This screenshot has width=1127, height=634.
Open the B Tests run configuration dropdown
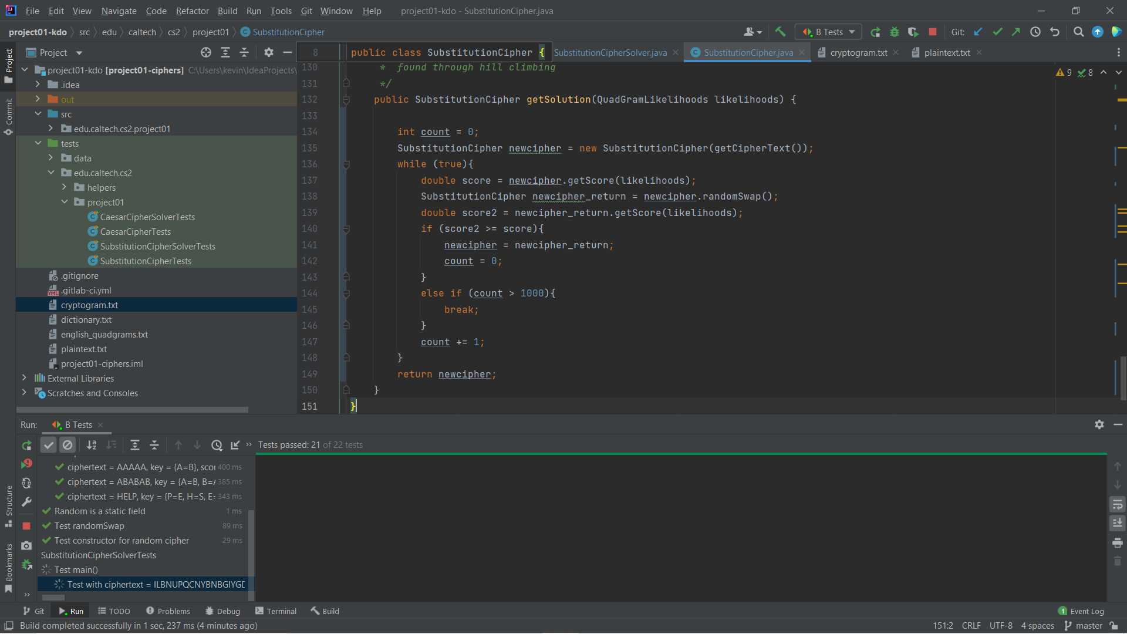point(828,32)
